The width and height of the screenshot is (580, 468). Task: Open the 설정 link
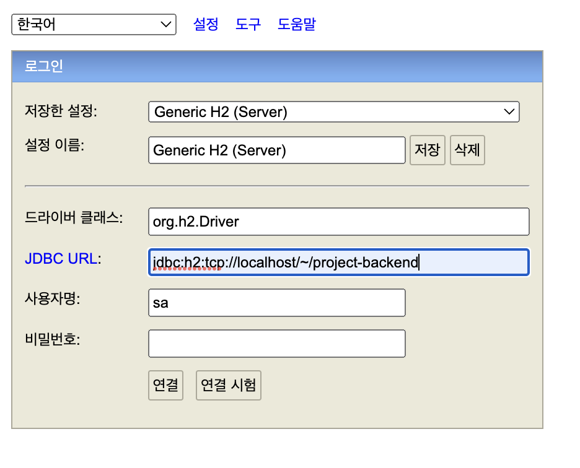point(206,24)
